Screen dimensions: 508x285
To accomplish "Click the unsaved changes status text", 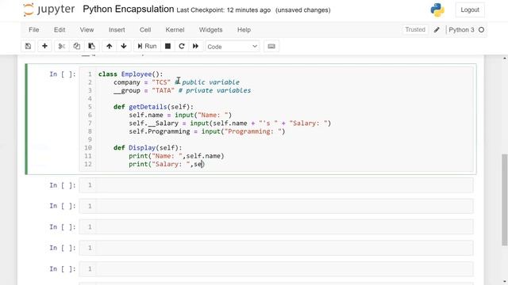I will point(303,10).
